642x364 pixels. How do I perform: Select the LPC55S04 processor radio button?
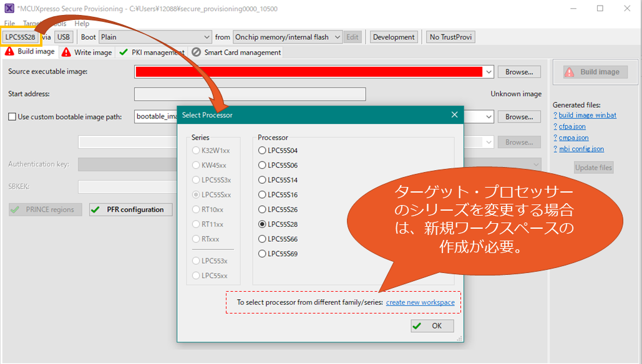coord(262,150)
